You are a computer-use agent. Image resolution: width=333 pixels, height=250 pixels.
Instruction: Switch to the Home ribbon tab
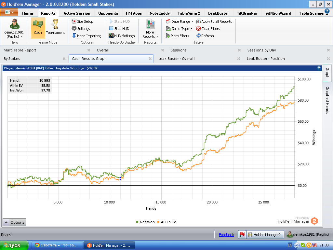[28, 13]
